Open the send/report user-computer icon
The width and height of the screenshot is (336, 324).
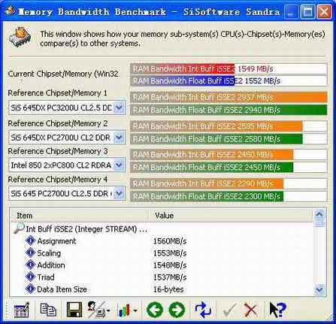click(x=97, y=310)
